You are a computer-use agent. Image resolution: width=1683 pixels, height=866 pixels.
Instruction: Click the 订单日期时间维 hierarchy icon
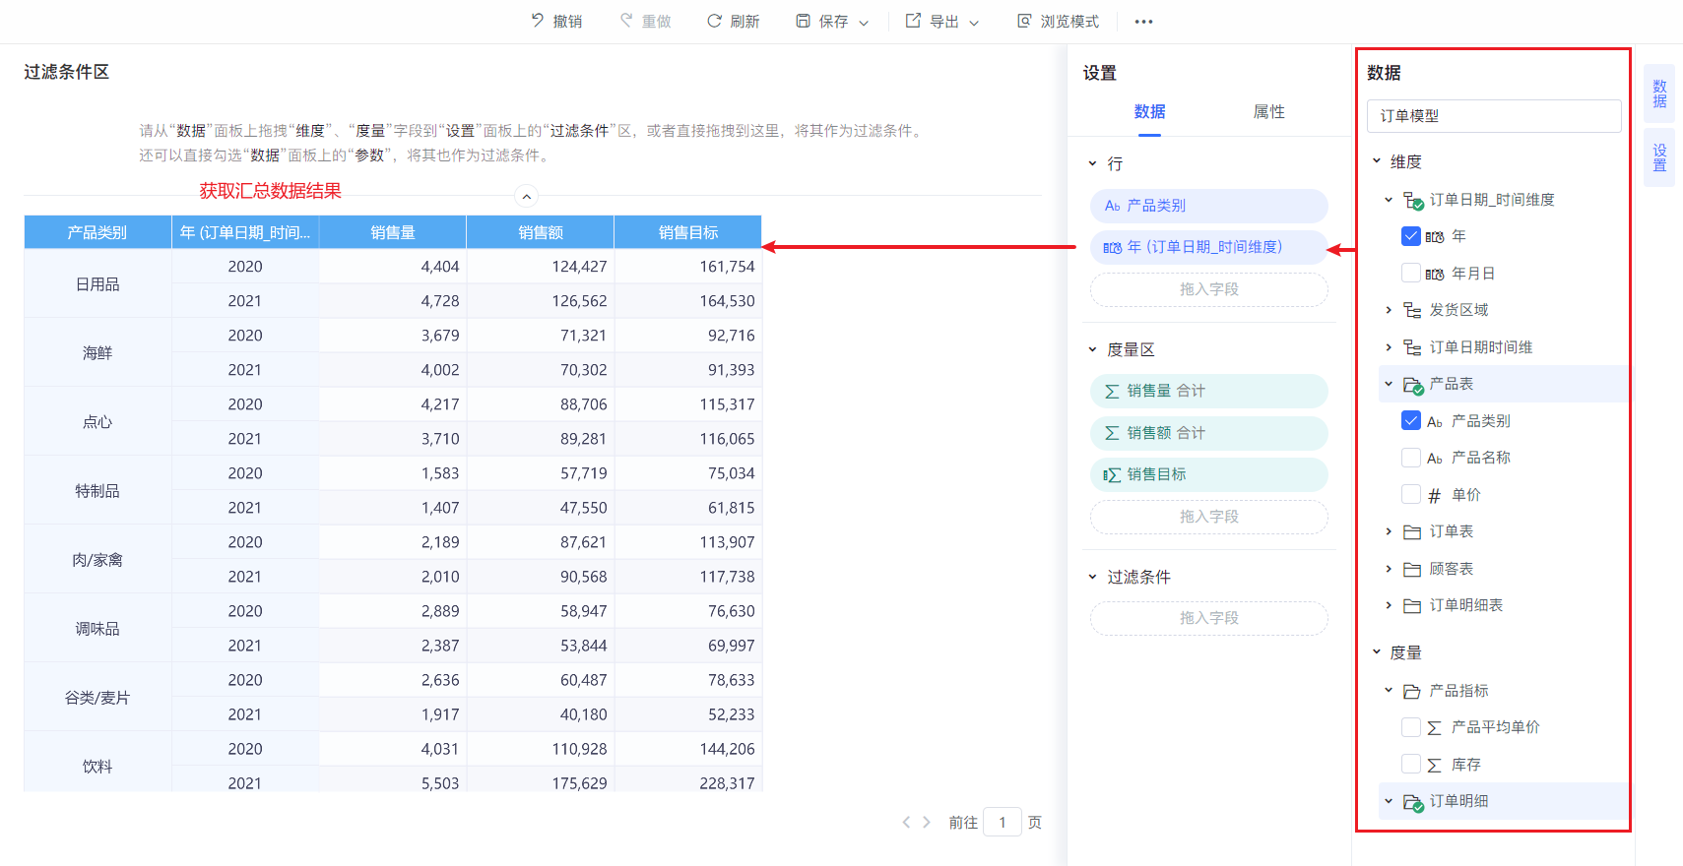click(1412, 347)
